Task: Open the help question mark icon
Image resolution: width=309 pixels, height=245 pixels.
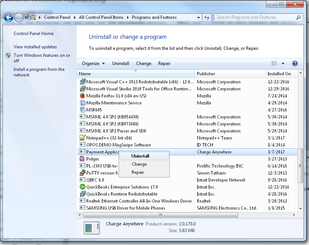Action: pos(295,63)
